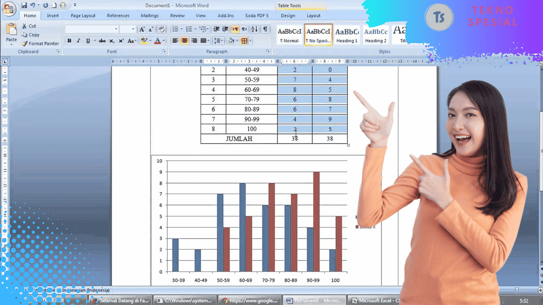Justify paragraph text
The width and height of the screenshot is (543, 305).
(203, 41)
